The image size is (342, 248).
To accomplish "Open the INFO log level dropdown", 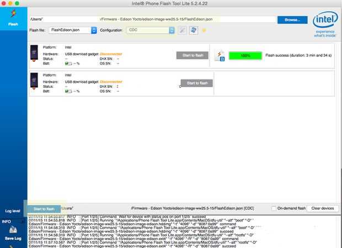I will tap(12, 221).
